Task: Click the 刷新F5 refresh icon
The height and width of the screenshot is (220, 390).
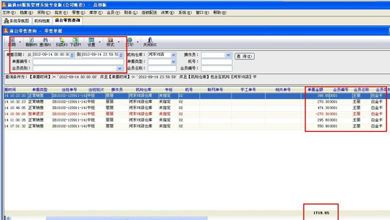Action: [31, 42]
